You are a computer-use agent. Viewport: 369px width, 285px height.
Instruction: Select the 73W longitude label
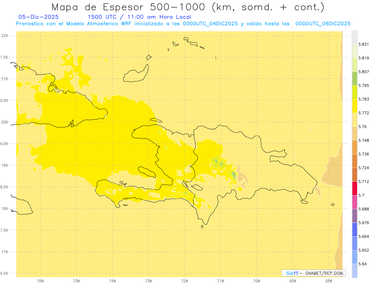pos(149,281)
